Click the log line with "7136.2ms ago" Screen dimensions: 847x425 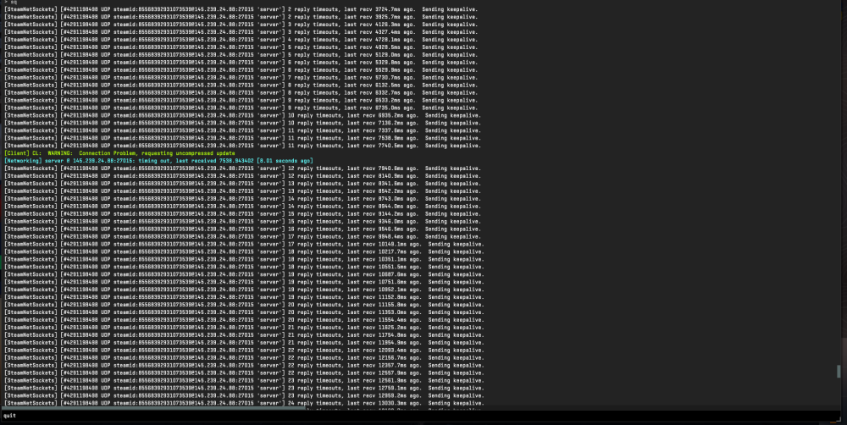click(242, 123)
